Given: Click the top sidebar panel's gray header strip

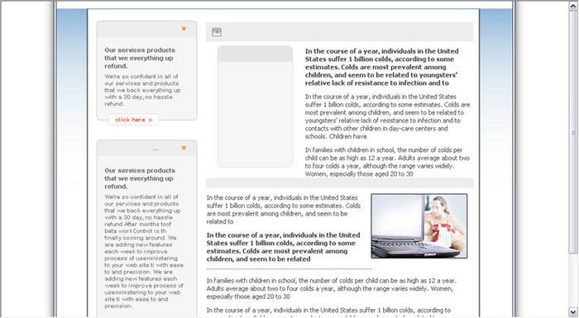Looking at the screenshot, I should click(147, 29).
